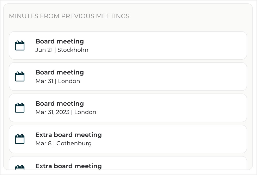Select blank right area of Mar 31, 2023 card
The image size is (257, 175).
tap(182, 108)
